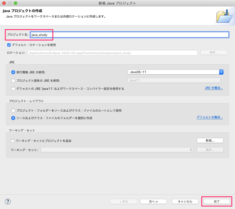Click the 選択... working set button
The height and width of the screenshot is (209, 235).
click(x=210, y=150)
